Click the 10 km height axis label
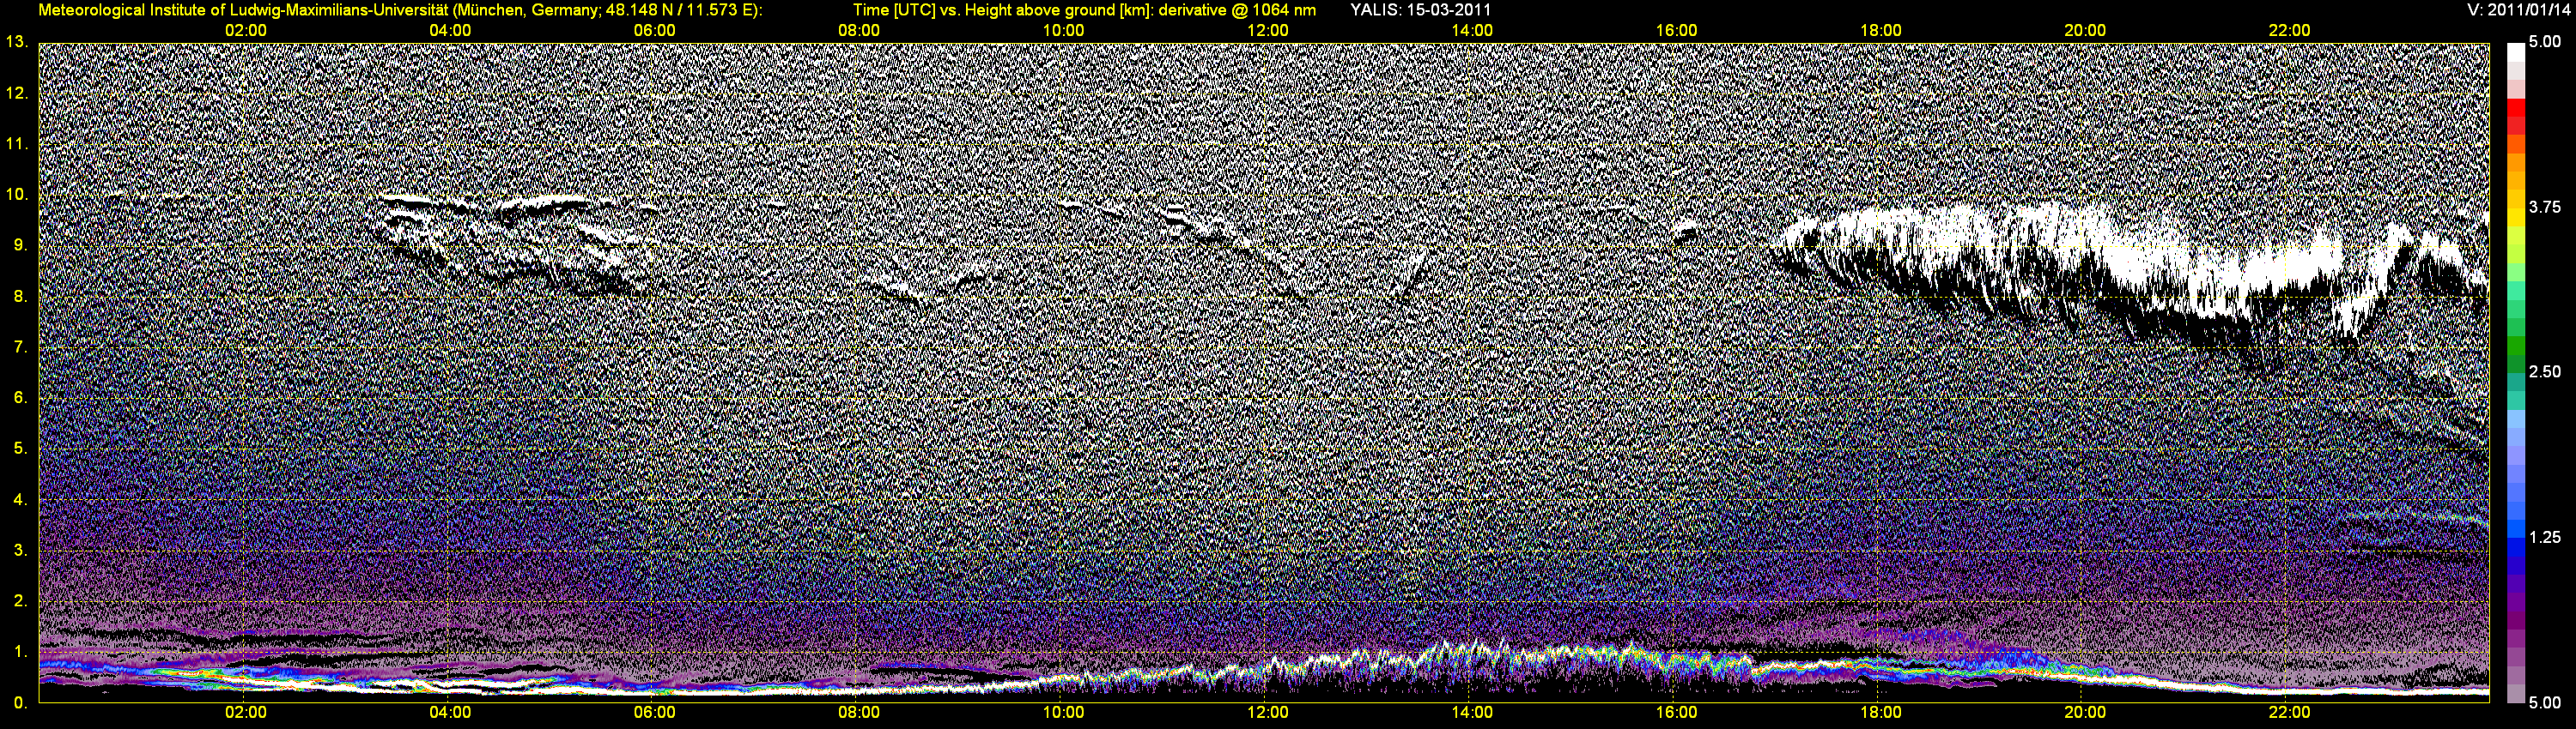Viewport: 2576px width, 729px height. 17,194
